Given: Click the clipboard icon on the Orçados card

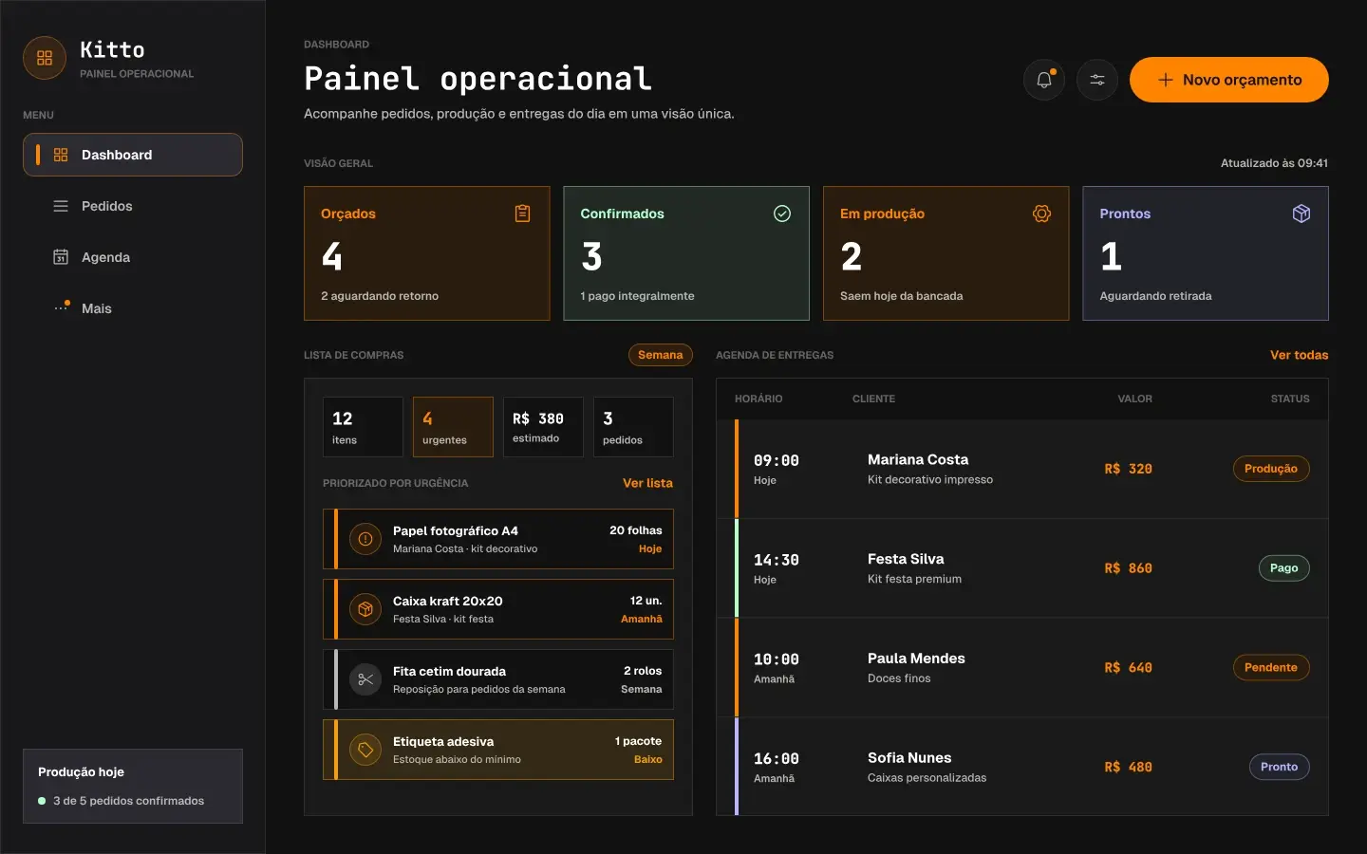Looking at the screenshot, I should tap(522, 213).
